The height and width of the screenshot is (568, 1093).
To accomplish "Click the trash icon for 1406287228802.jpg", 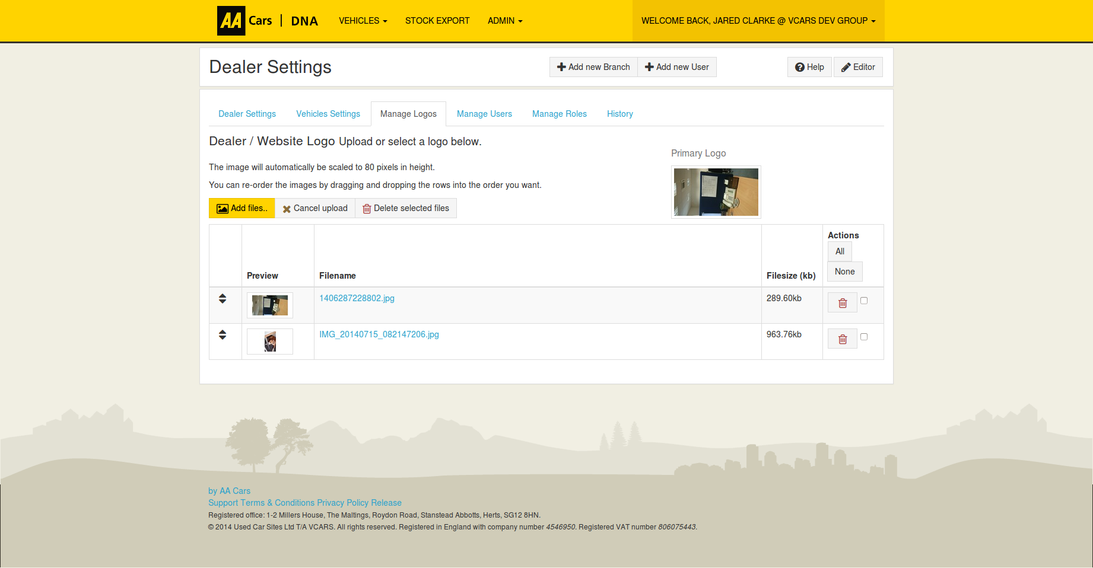I will pos(842,302).
